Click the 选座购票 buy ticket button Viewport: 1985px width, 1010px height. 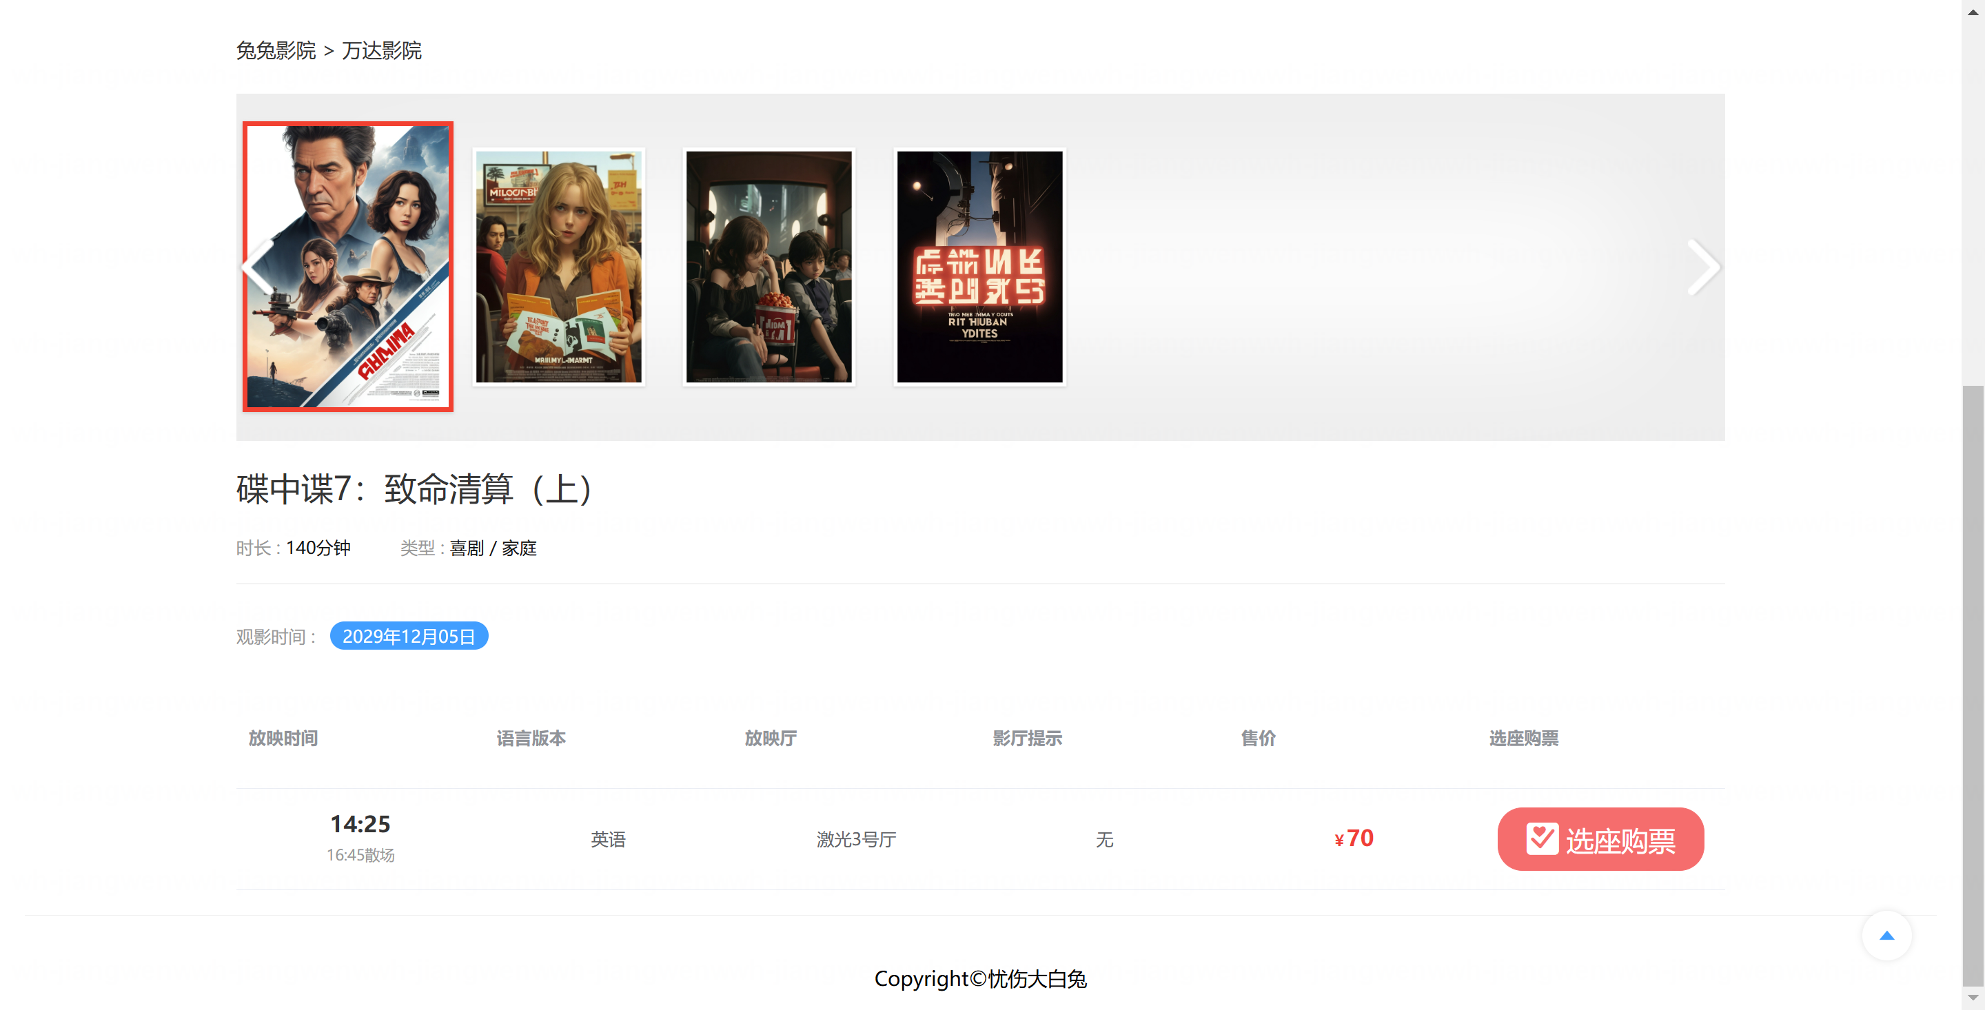click(1600, 838)
